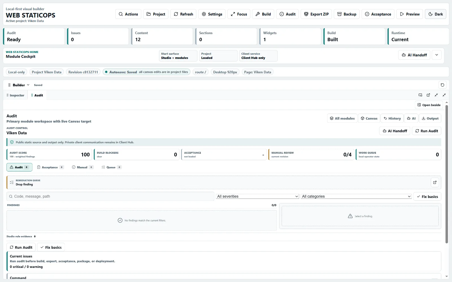Image resolution: width=452 pixels, height=282 pixels.
Task: Click the reload icon in Builder bar
Action: point(442,85)
